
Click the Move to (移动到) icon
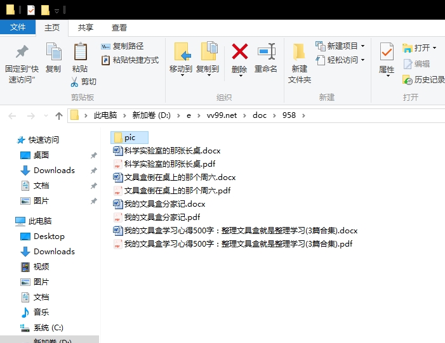coord(182,51)
